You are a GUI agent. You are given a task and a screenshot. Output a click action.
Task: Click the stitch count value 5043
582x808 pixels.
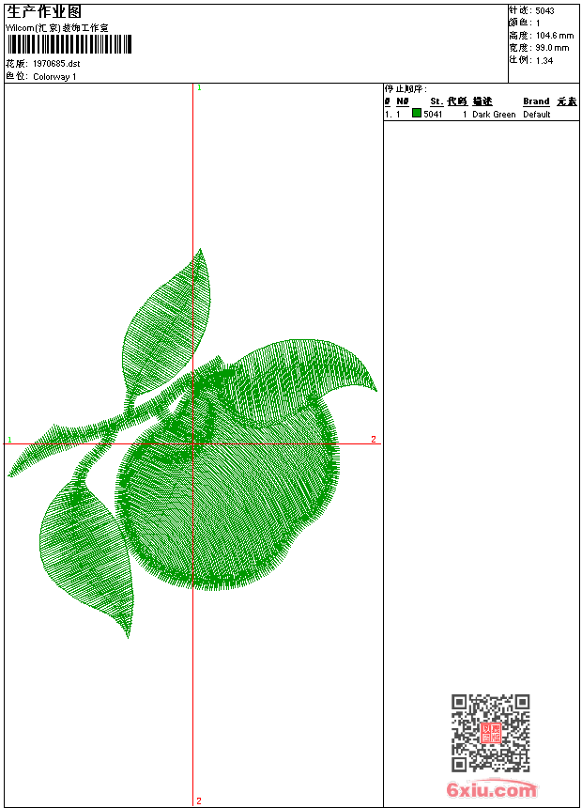[x=544, y=10]
